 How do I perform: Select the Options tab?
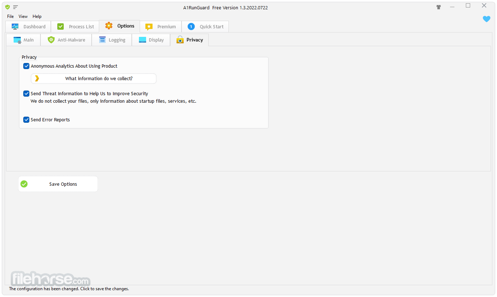pyautogui.click(x=120, y=26)
